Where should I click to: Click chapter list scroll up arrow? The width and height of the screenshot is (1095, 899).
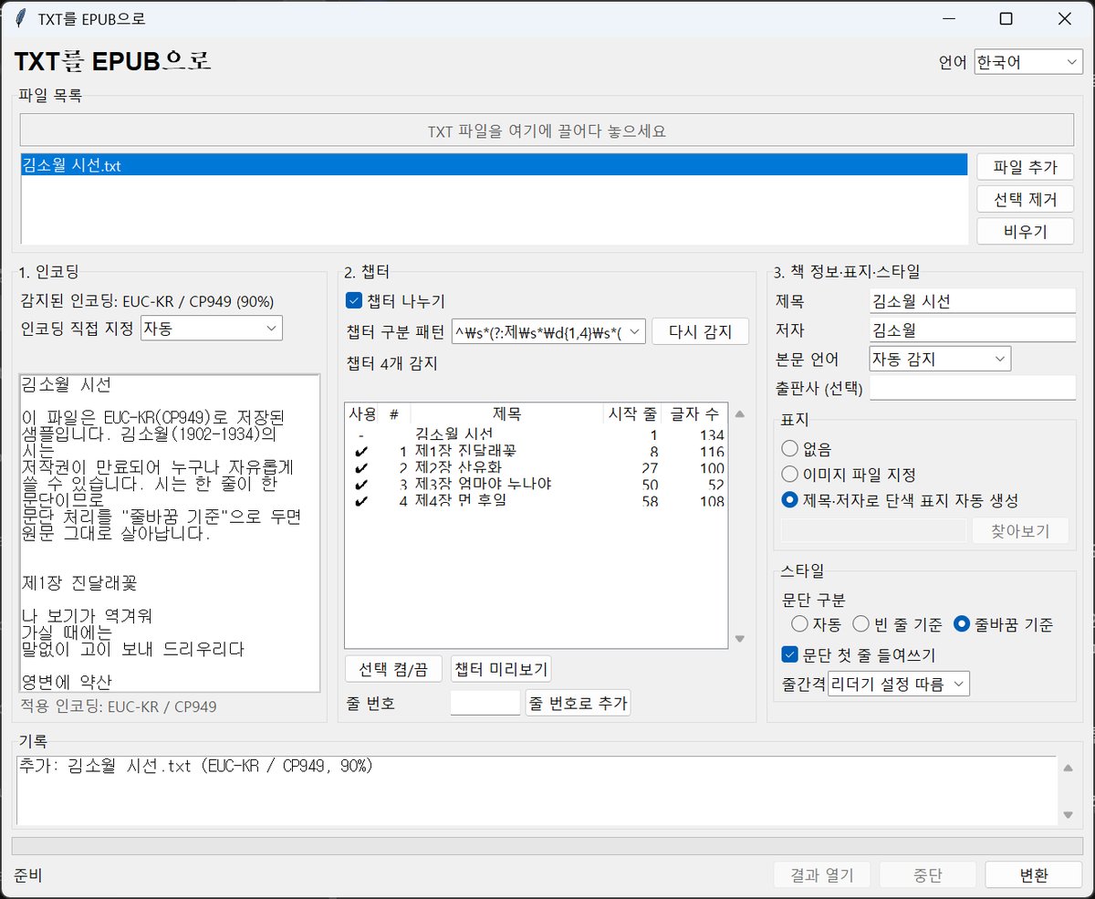point(740,413)
